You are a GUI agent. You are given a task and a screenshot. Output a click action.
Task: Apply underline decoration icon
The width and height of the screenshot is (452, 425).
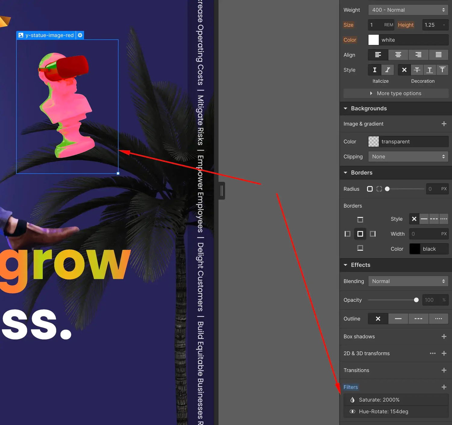430,70
